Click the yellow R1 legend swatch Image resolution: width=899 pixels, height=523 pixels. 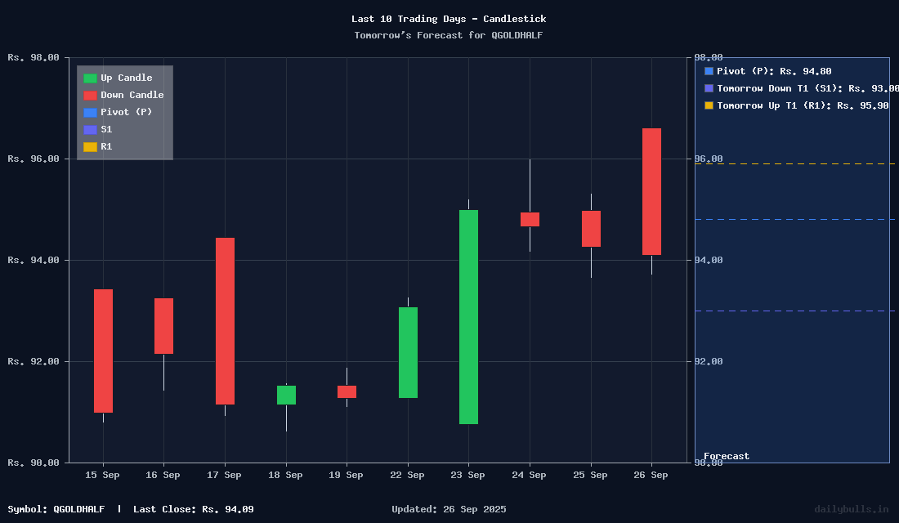coord(90,147)
